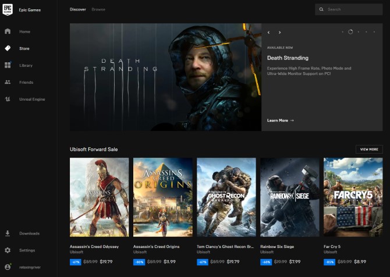Screen dimensions: 390x277
Task: Select active loading carousel indicator
Action: 350,32
